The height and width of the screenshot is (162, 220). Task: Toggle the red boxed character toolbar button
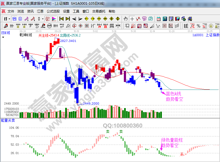47,19
